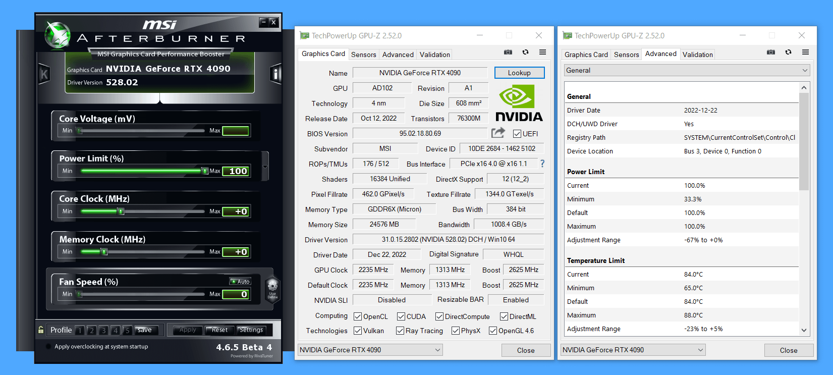
Task: Toggle the OpenGL 4.6 checkbox
Action: point(493,331)
